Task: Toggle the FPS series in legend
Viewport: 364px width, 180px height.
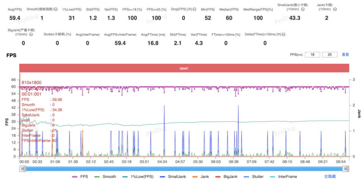Action: pos(80,177)
